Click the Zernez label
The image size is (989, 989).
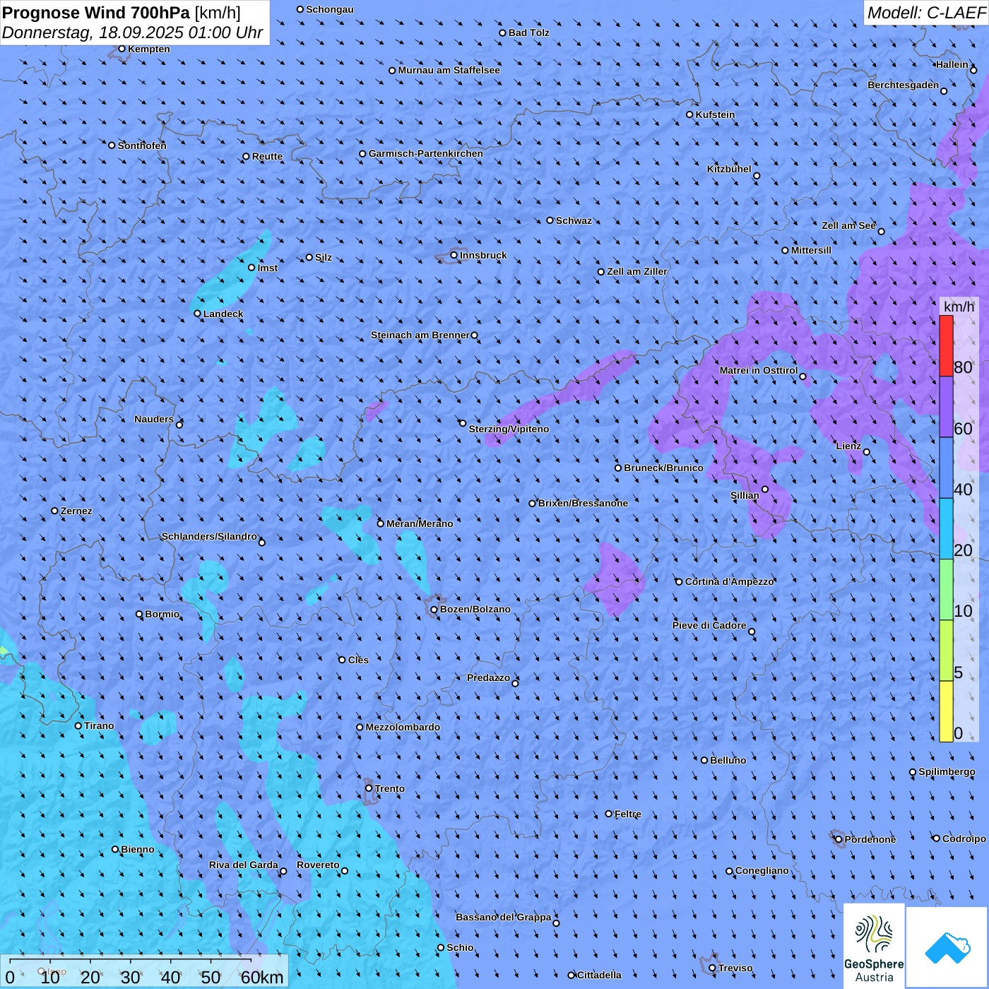pyautogui.click(x=76, y=511)
